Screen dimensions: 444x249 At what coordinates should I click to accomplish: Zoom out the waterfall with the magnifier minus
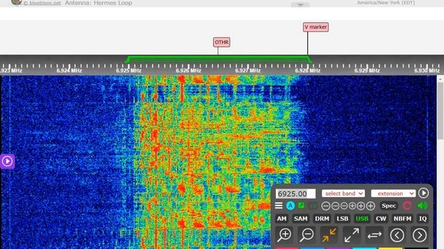[307, 235]
